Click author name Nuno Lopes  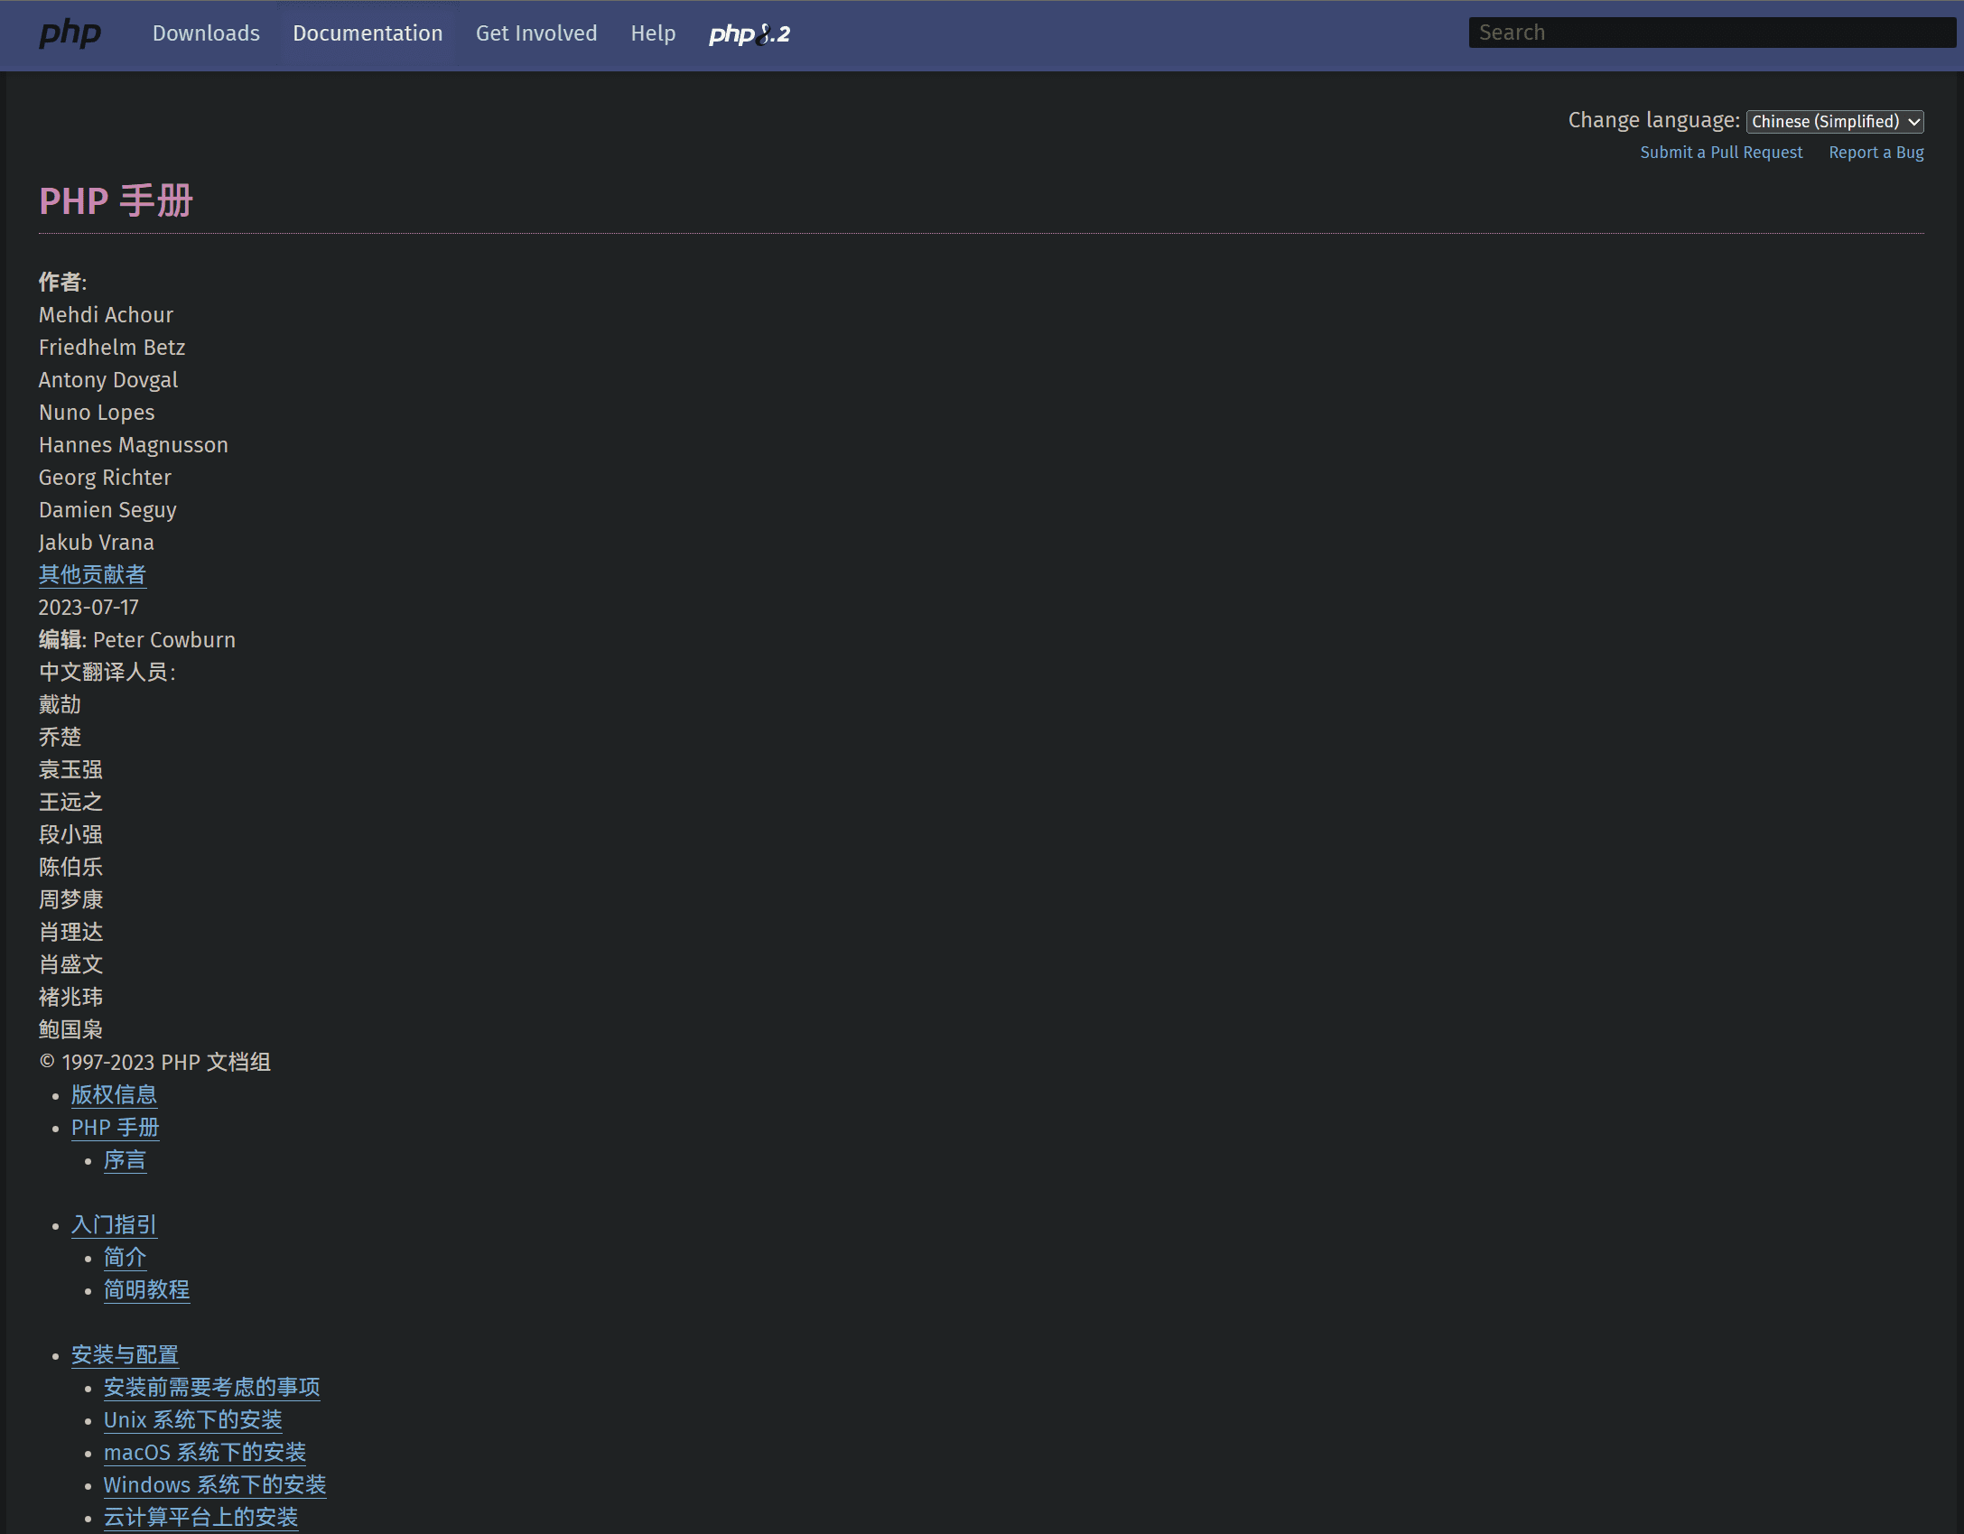click(x=97, y=413)
